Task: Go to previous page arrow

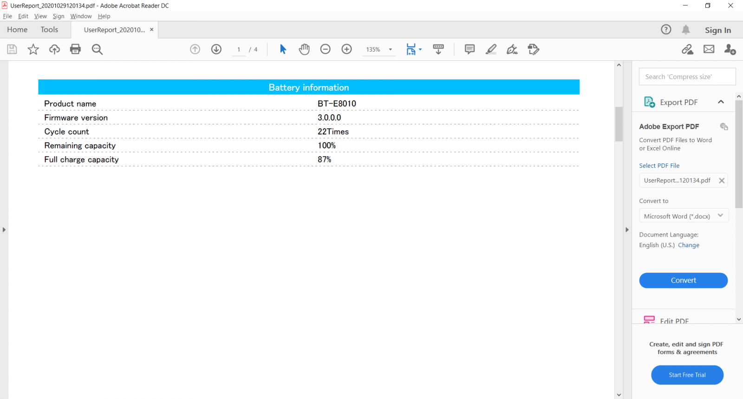Action: point(195,49)
